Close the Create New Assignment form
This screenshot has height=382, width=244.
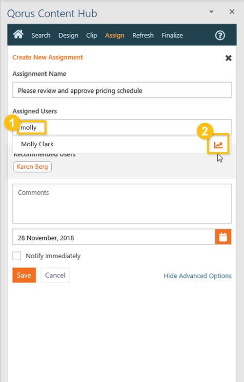click(x=228, y=58)
